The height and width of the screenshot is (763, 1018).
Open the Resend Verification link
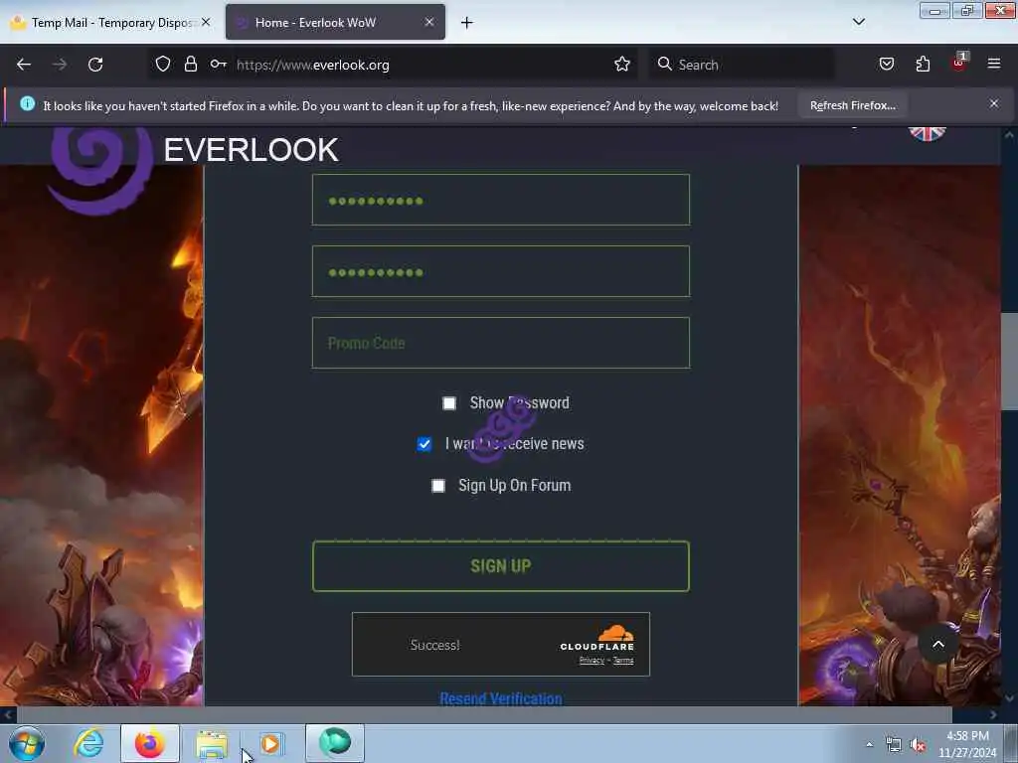click(x=501, y=698)
